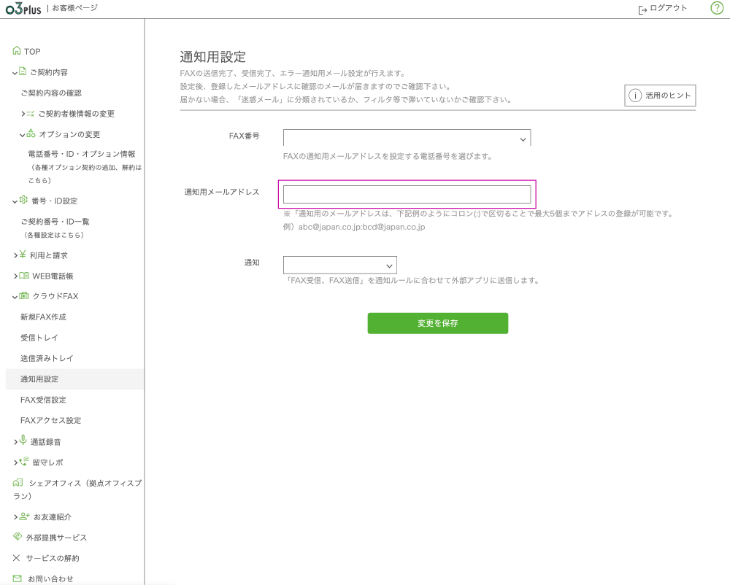Click the ご契約内容 document icon
Viewport: 730px width, 585px height.
coord(23,71)
